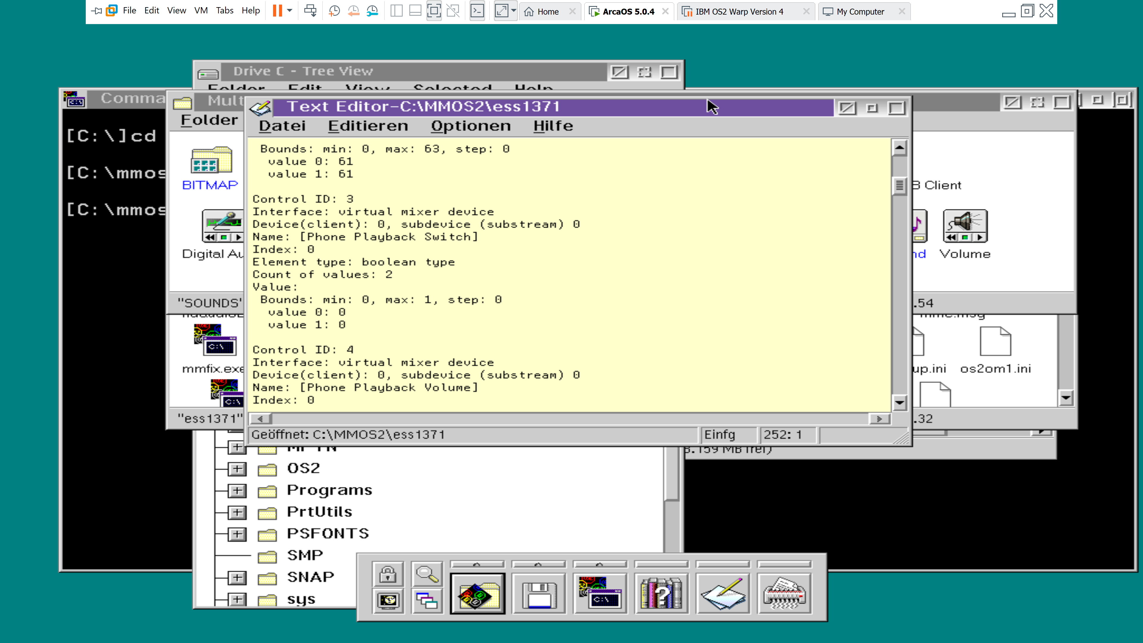
Task: Open VMware stretch guest dropdown arrow
Action: point(513,11)
